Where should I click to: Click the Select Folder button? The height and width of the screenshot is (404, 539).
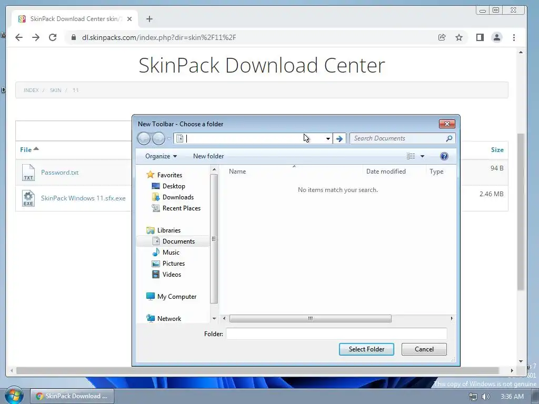pyautogui.click(x=366, y=349)
